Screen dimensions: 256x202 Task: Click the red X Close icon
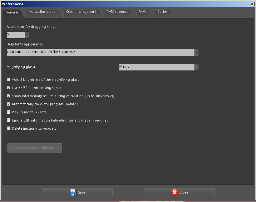tap(175, 193)
